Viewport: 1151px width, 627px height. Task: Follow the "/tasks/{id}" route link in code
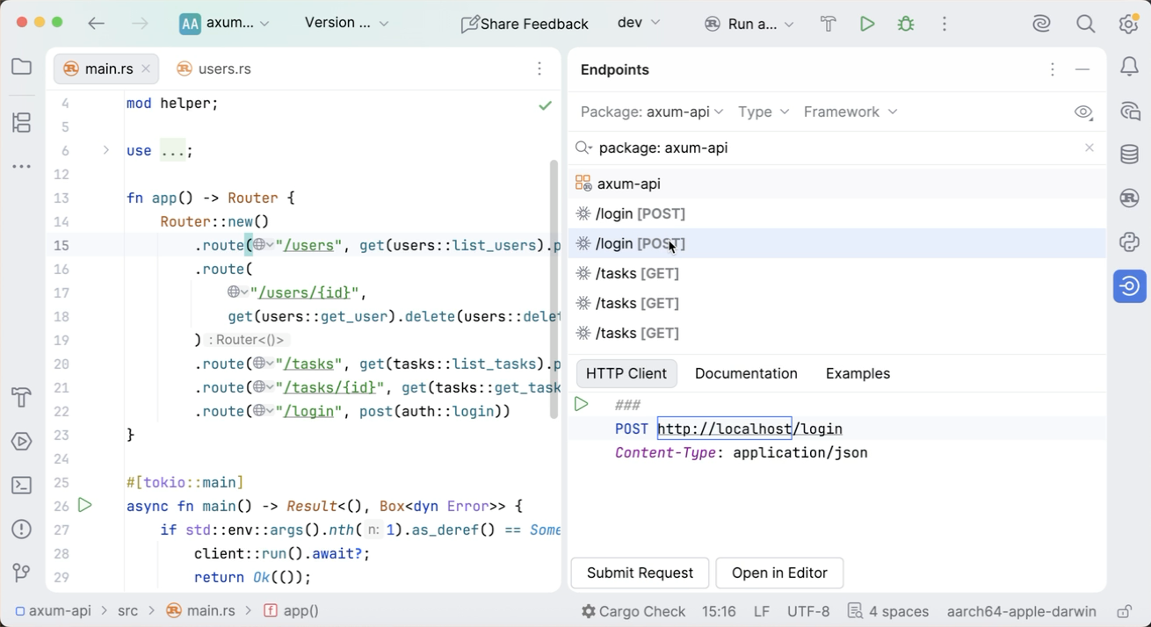click(330, 387)
